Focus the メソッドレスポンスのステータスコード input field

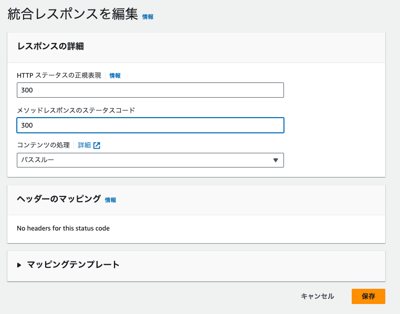coord(150,125)
